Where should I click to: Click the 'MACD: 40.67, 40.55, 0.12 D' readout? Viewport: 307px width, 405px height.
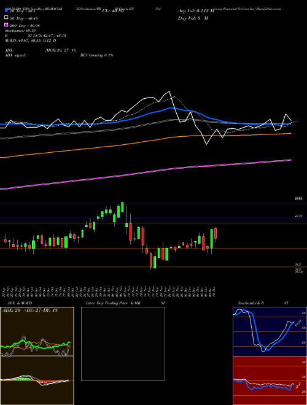[31, 40]
